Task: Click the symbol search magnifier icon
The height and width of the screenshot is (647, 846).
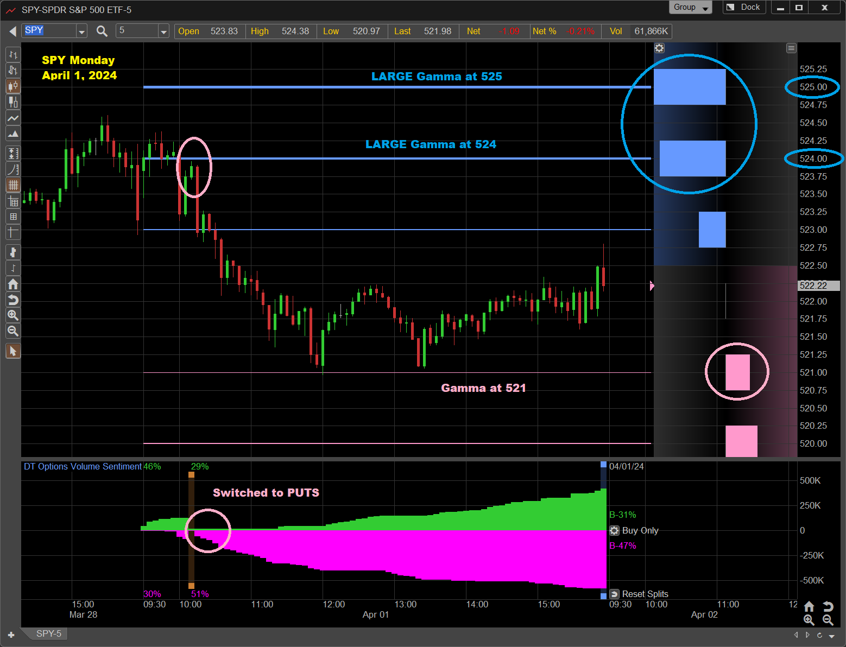Action: pyautogui.click(x=102, y=31)
